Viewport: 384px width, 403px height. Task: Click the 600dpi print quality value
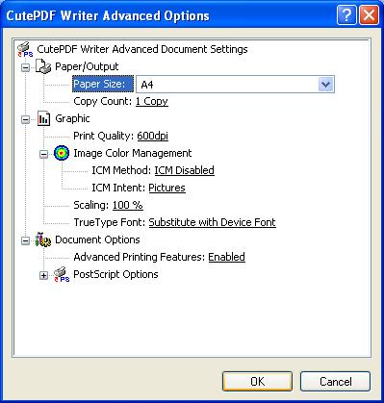[x=152, y=136]
